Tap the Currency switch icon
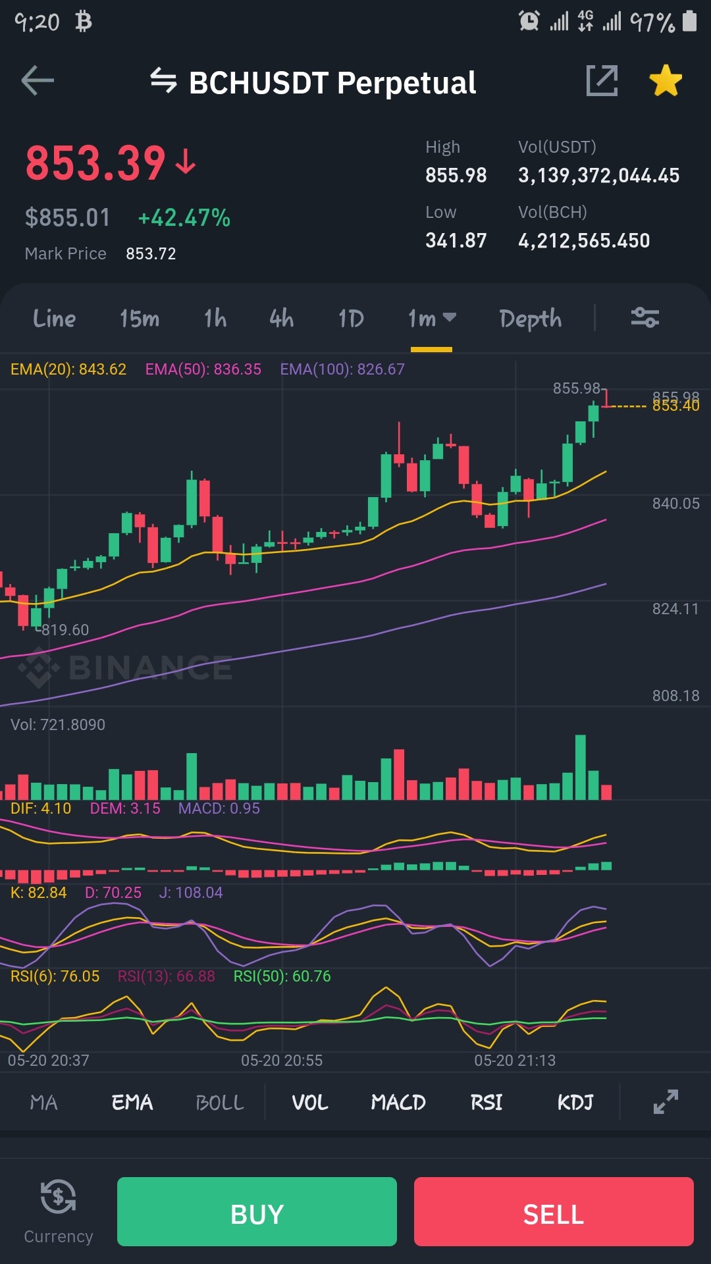The height and width of the screenshot is (1264, 711). (x=59, y=1197)
